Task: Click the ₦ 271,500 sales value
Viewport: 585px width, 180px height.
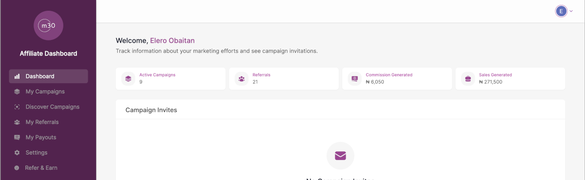Action: point(490,82)
